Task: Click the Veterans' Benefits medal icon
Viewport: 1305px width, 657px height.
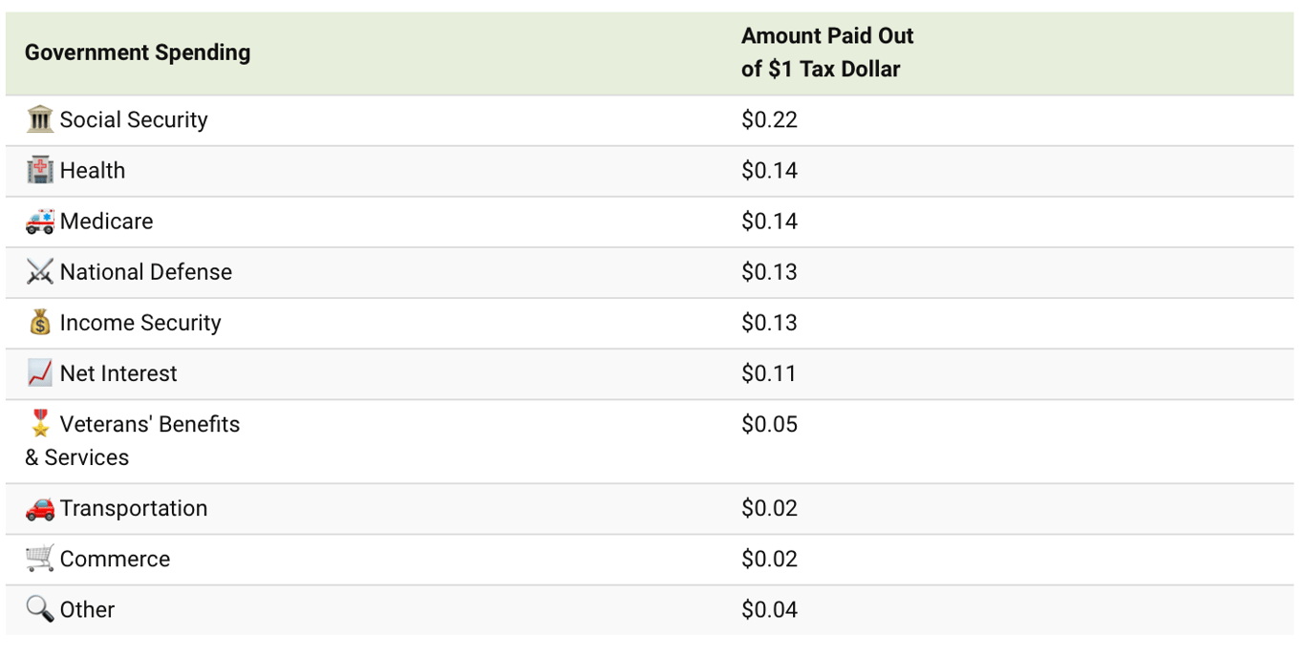Action: click(x=40, y=423)
